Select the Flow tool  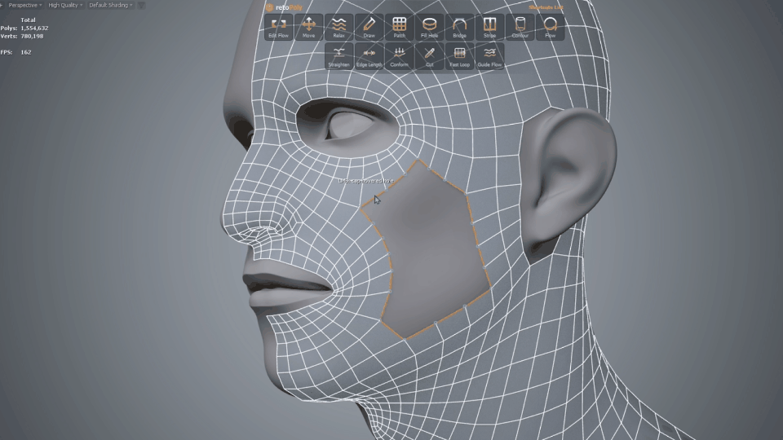[x=550, y=27]
